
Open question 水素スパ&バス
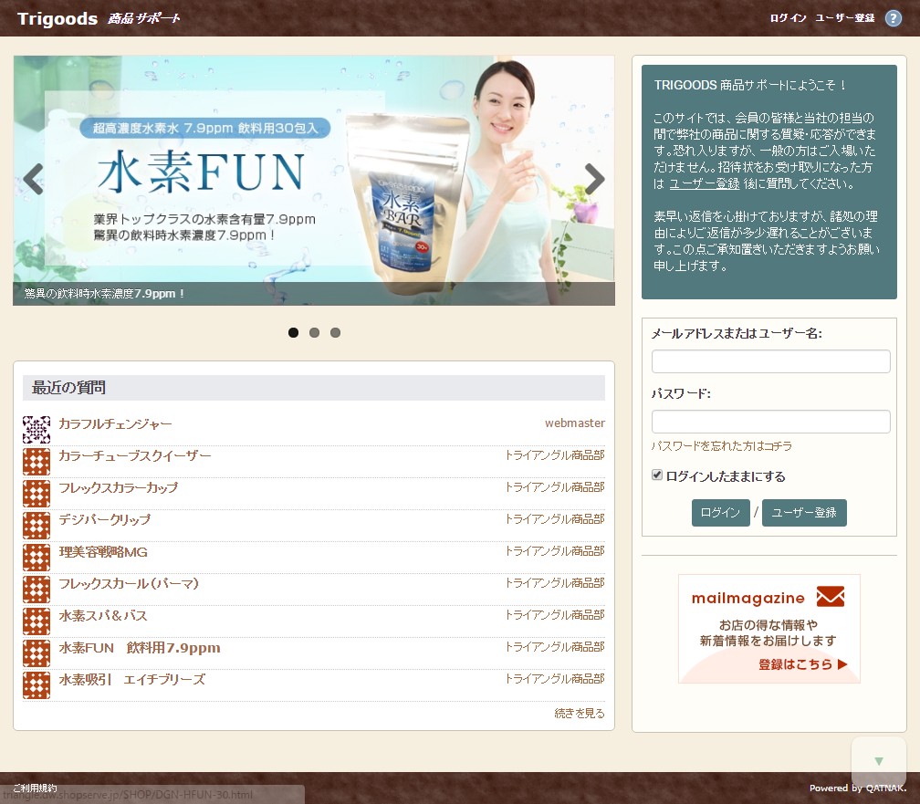[103, 616]
